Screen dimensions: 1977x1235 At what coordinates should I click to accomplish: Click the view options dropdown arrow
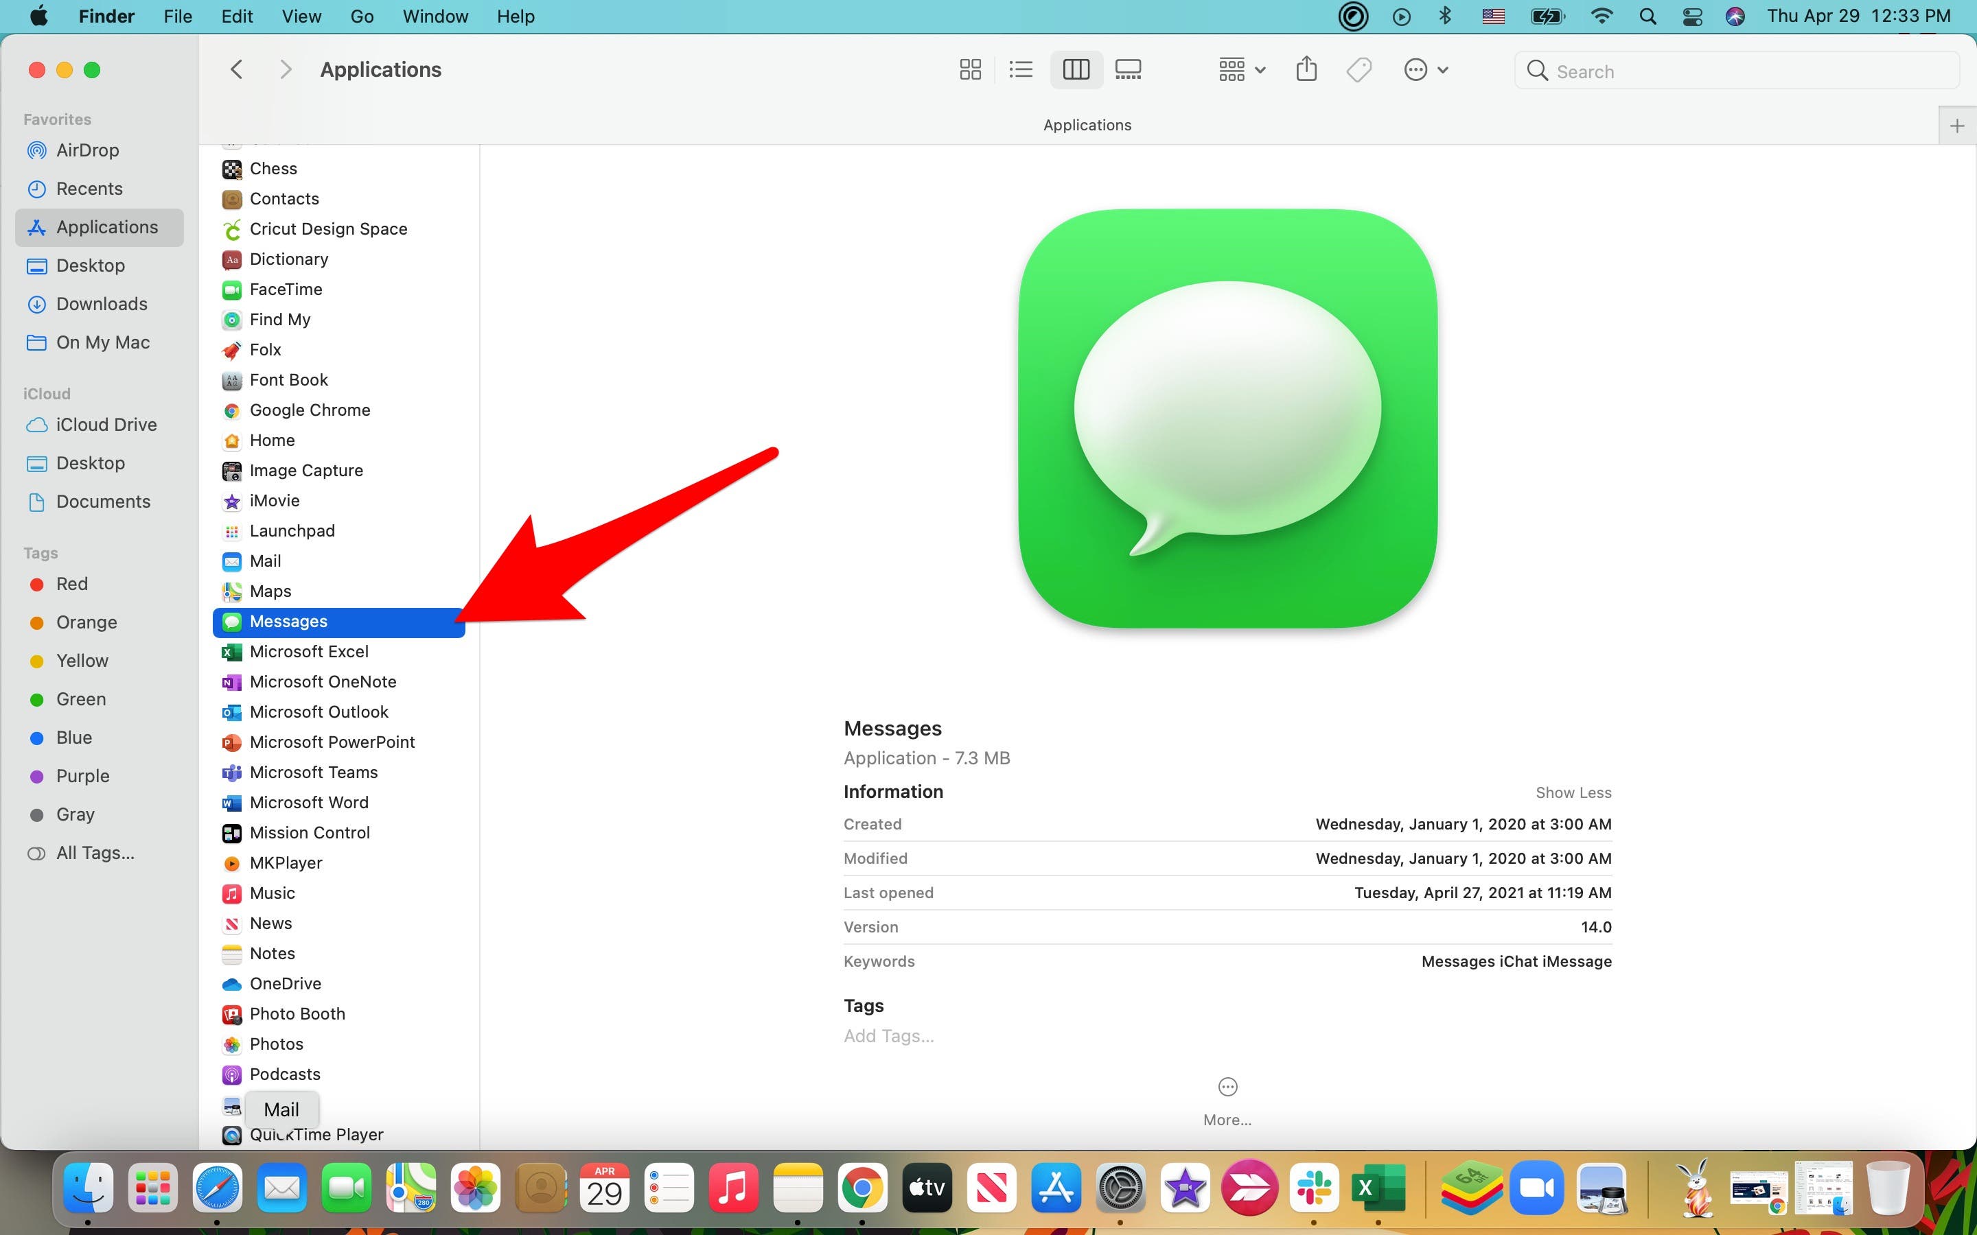1258,70
